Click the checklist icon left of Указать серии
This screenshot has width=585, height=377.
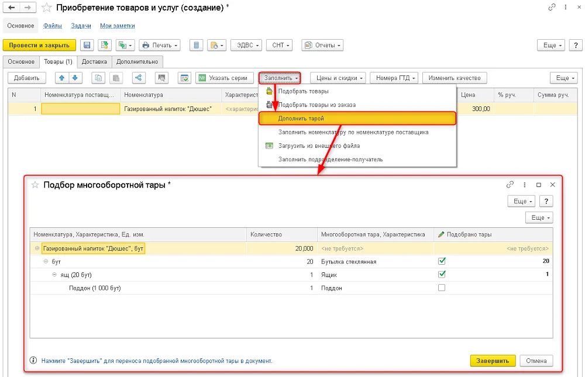[x=185, y=78]
